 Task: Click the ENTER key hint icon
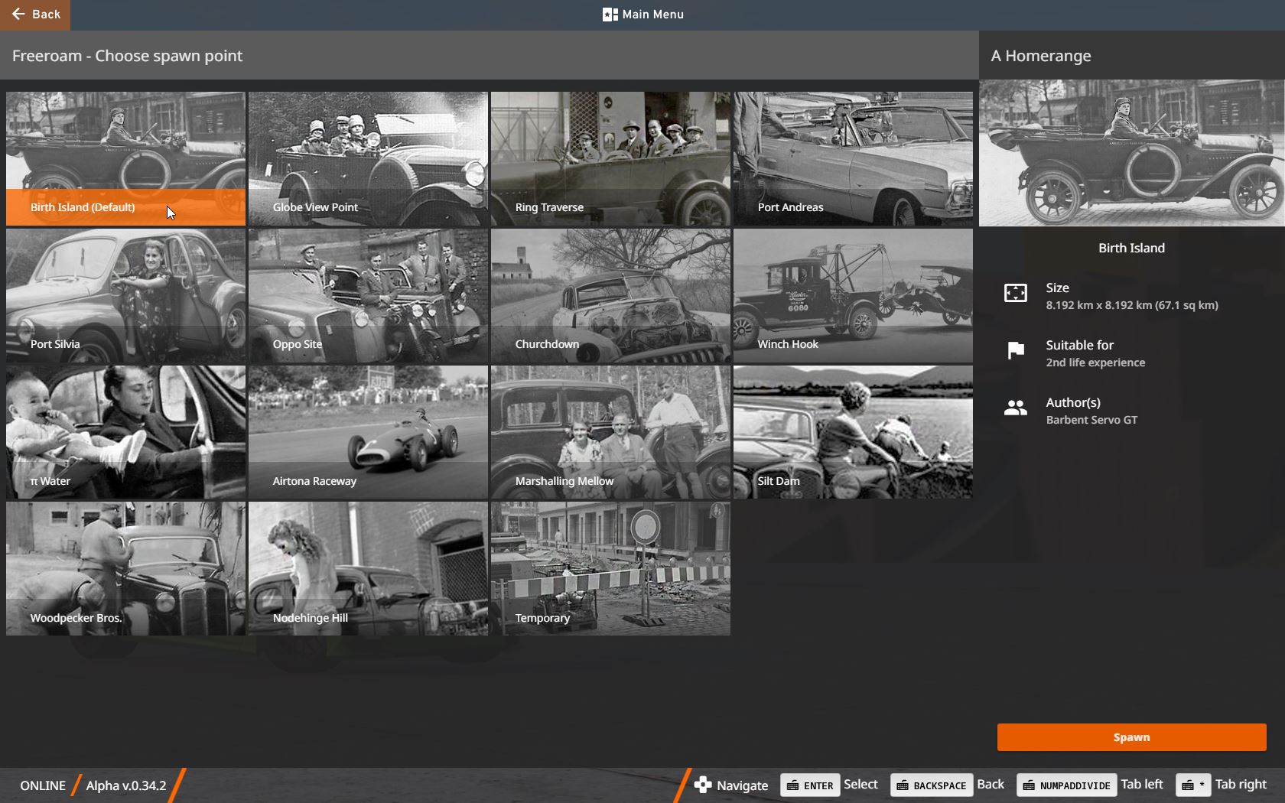pos(810,785)
